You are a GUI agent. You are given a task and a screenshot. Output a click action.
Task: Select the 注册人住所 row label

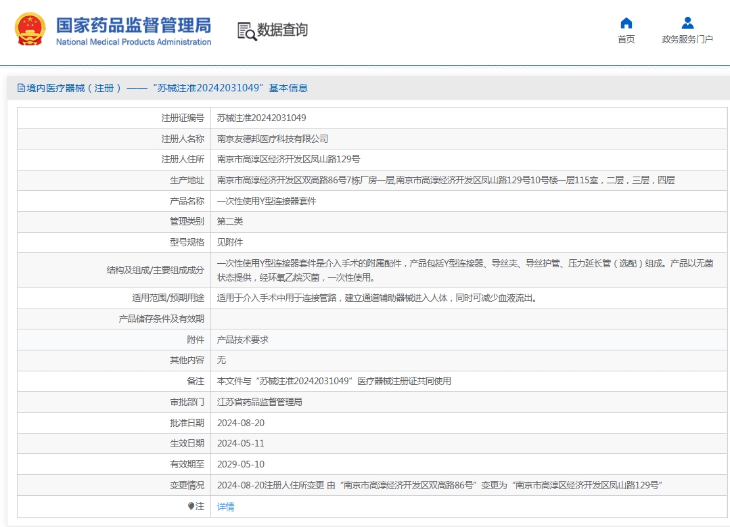[x=183, y=159]
